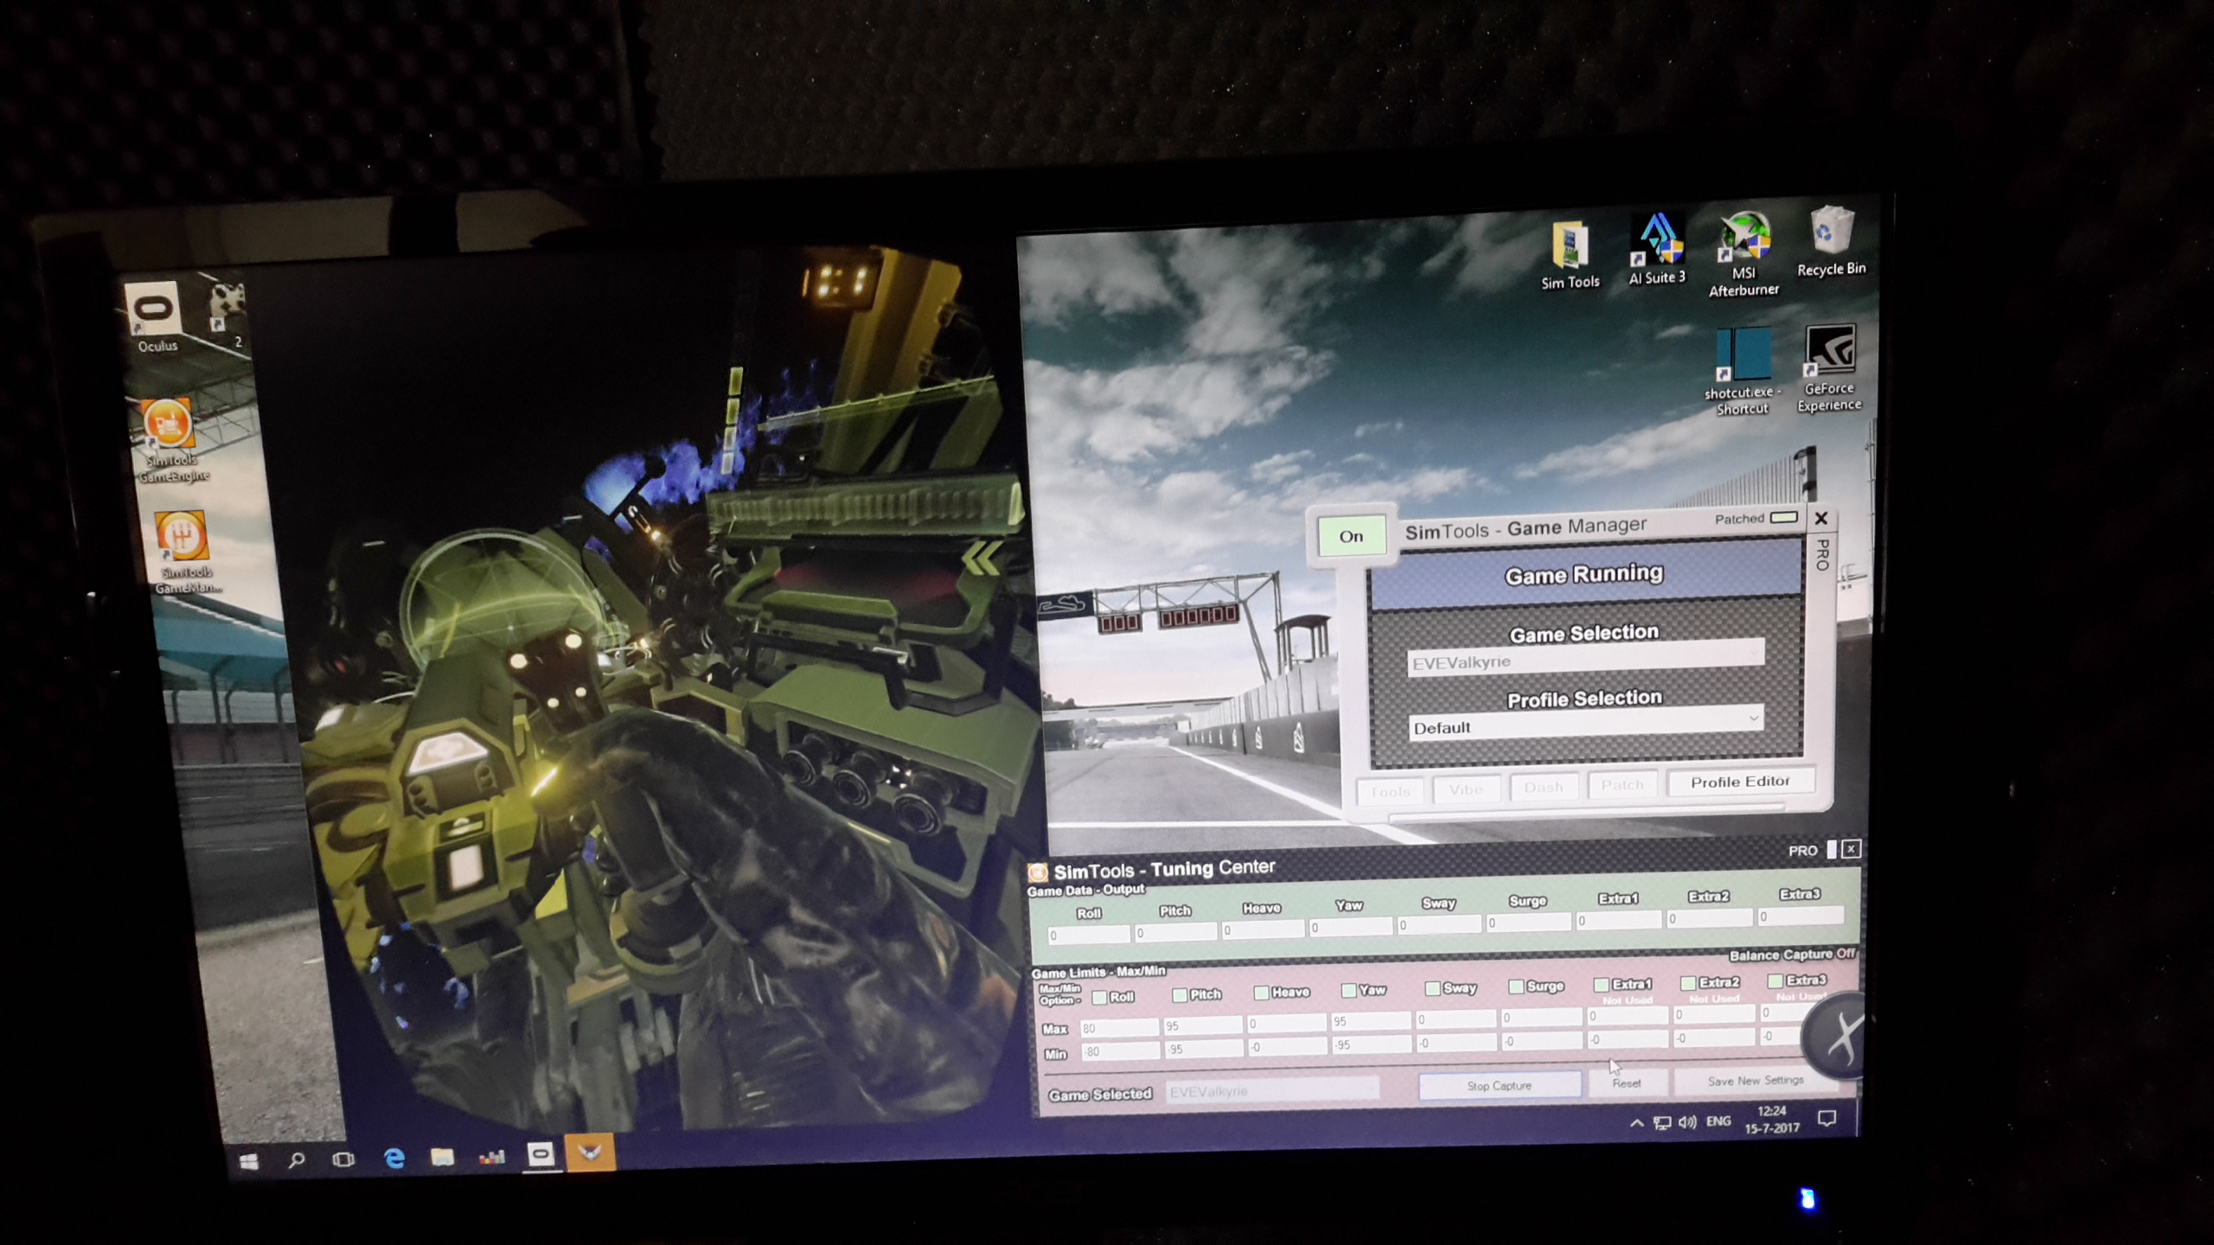Enable the Sway Max/Min checkbox
Screen dimensions: 2214x1245
click(x=1432, y=988)
